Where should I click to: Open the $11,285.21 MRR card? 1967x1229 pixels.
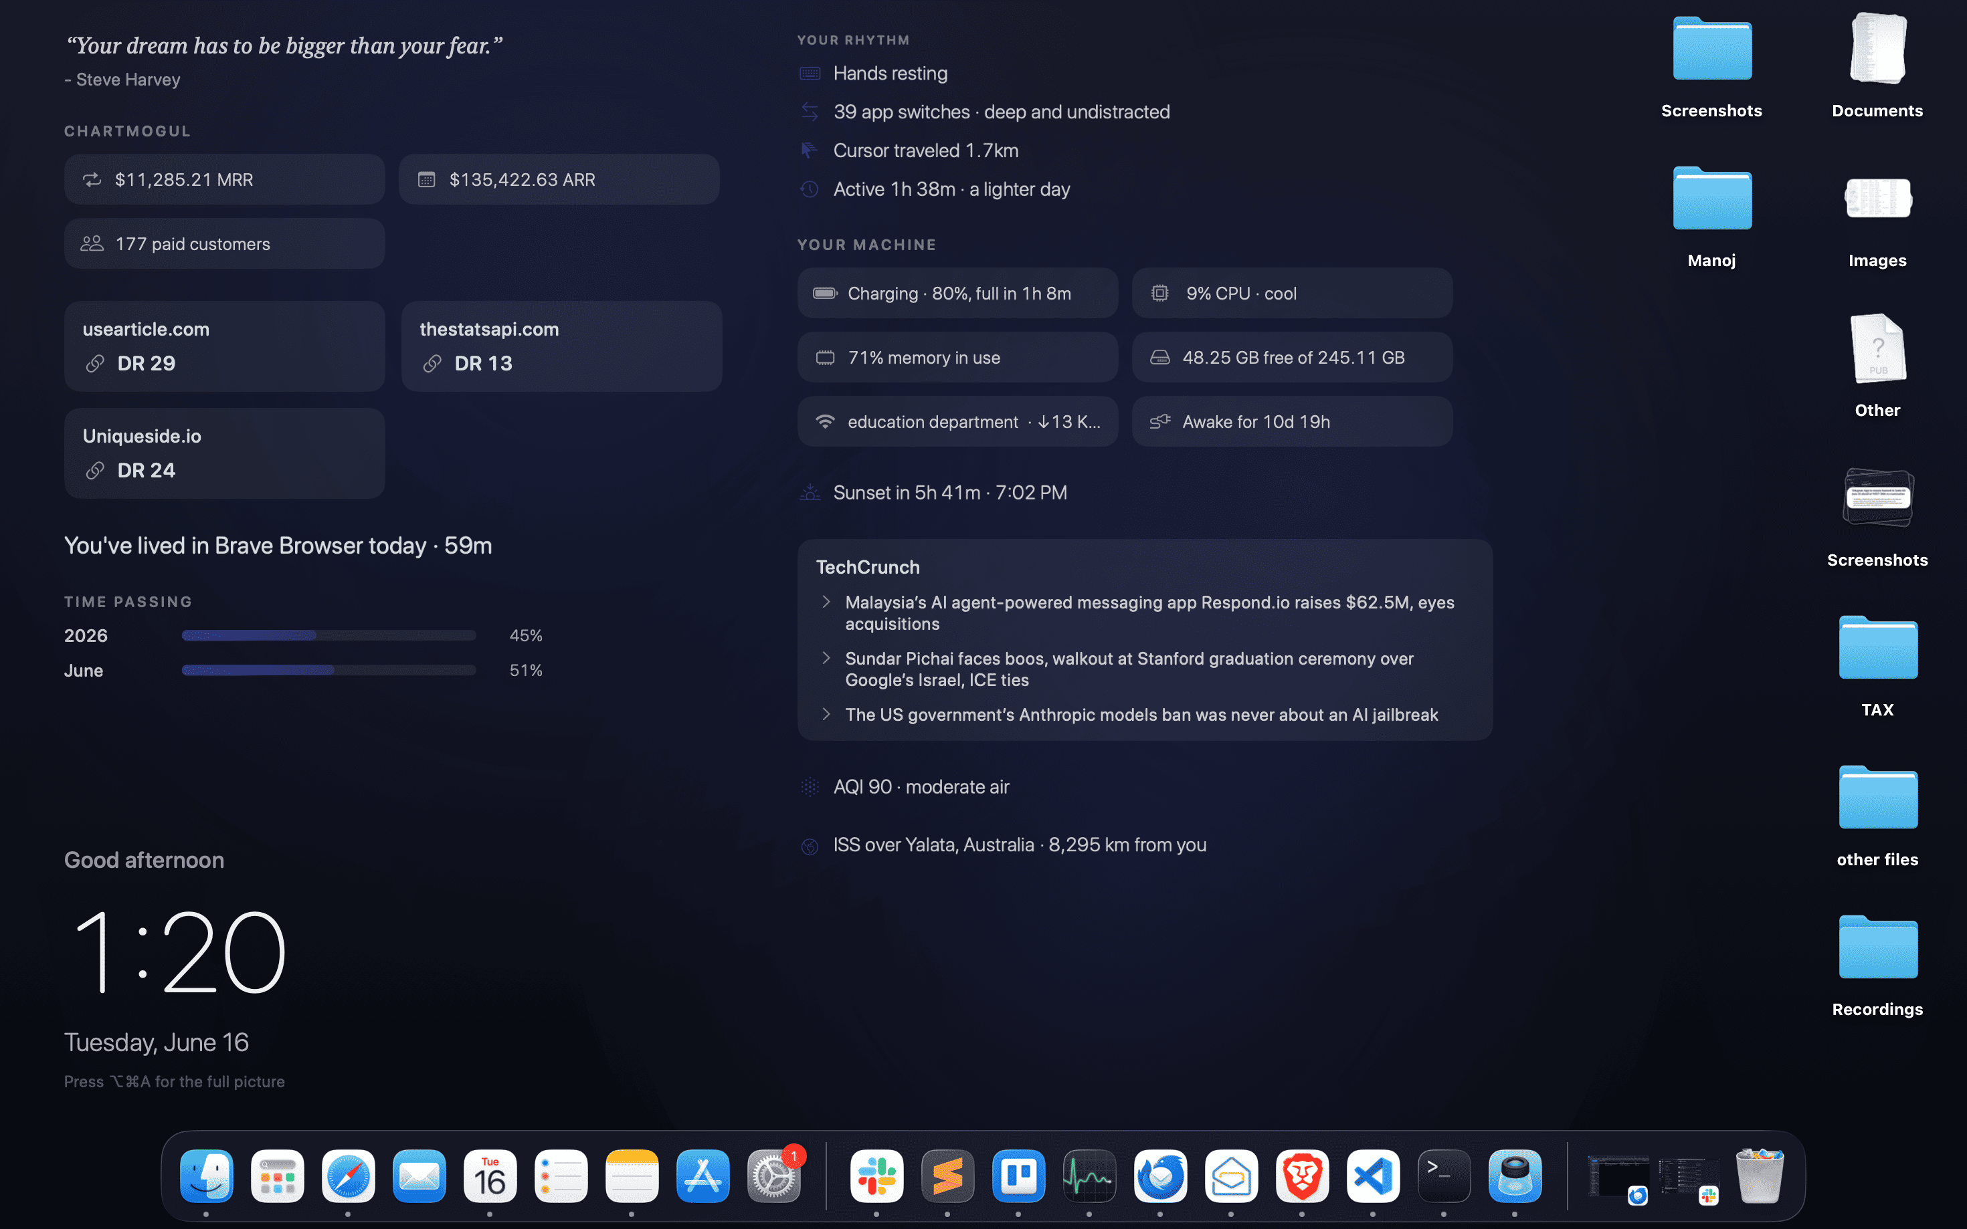click(x=224, y=180)
